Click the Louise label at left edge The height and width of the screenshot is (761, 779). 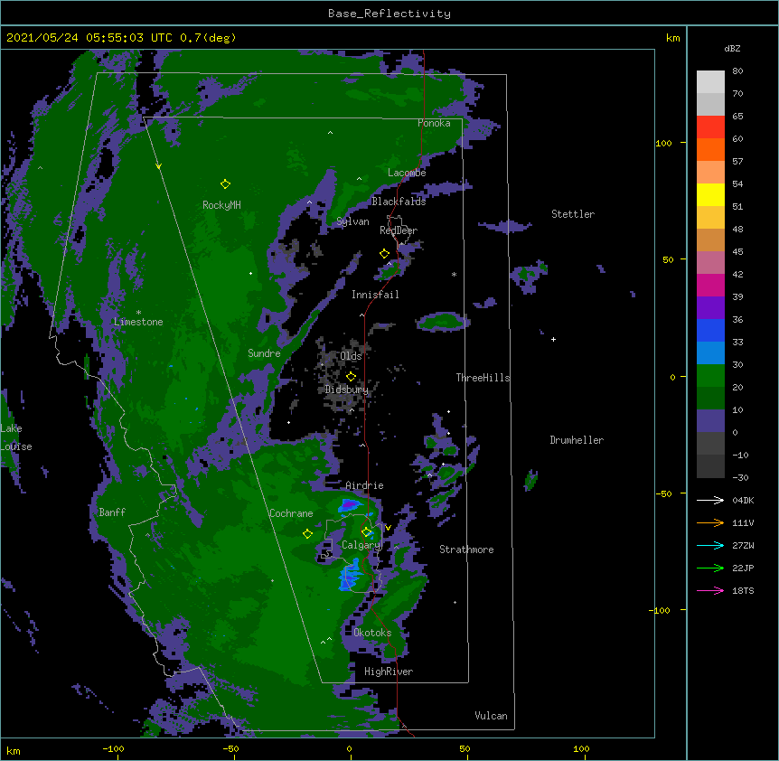coord(16,446)
